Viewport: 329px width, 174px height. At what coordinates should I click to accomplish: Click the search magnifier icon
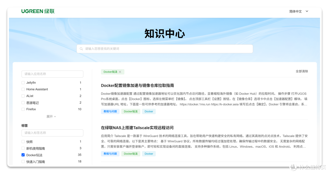point(81,49)
